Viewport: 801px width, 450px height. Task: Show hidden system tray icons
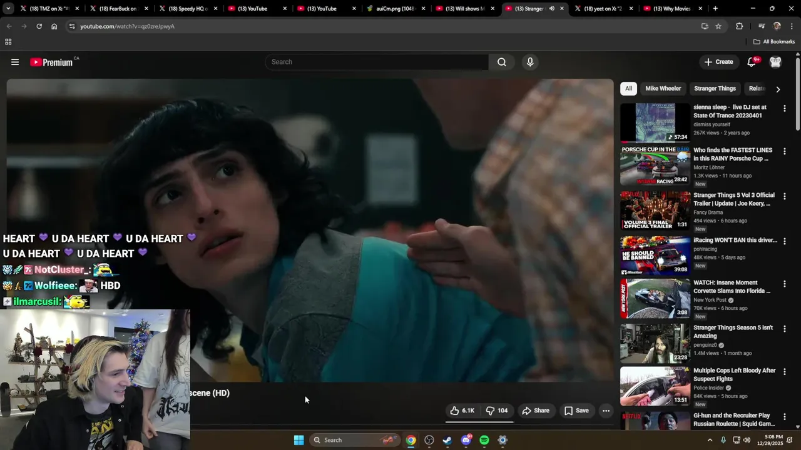pyautogui.click(x=710, y=440)
